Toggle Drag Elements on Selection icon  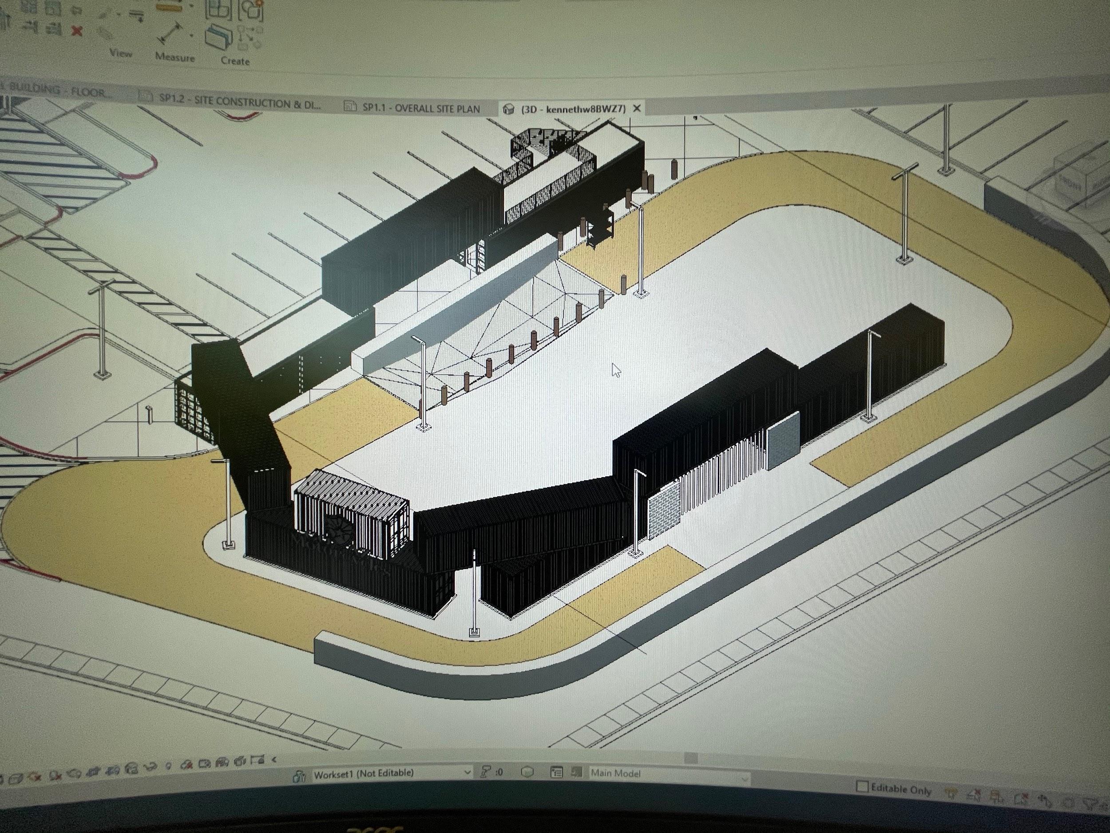point(1045,801)
